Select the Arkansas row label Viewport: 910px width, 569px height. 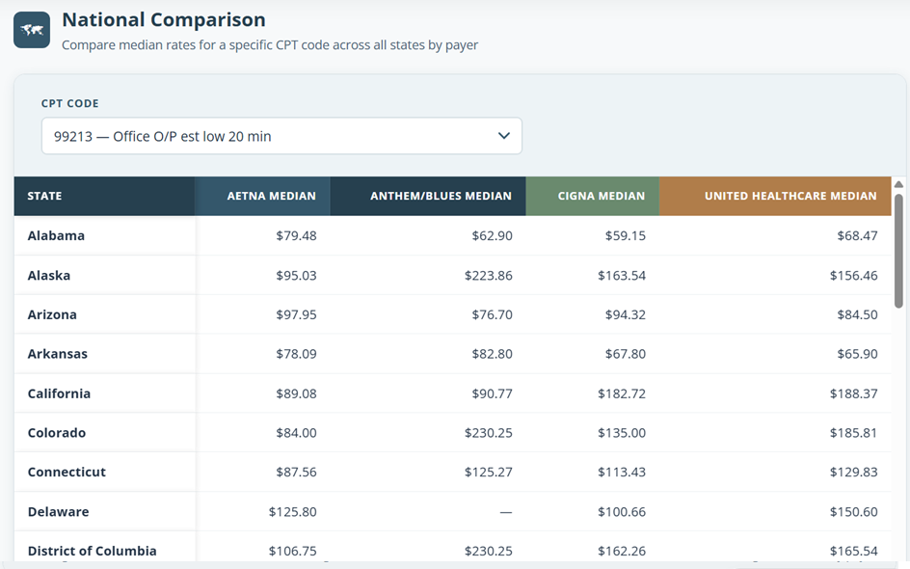pos(58,354)
